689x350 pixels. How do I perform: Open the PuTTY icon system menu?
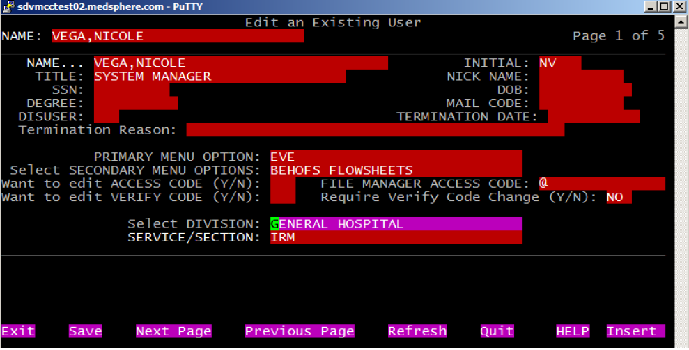(x=8, y=6)
